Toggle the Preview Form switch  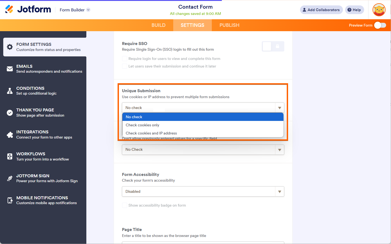click(380, 25)
